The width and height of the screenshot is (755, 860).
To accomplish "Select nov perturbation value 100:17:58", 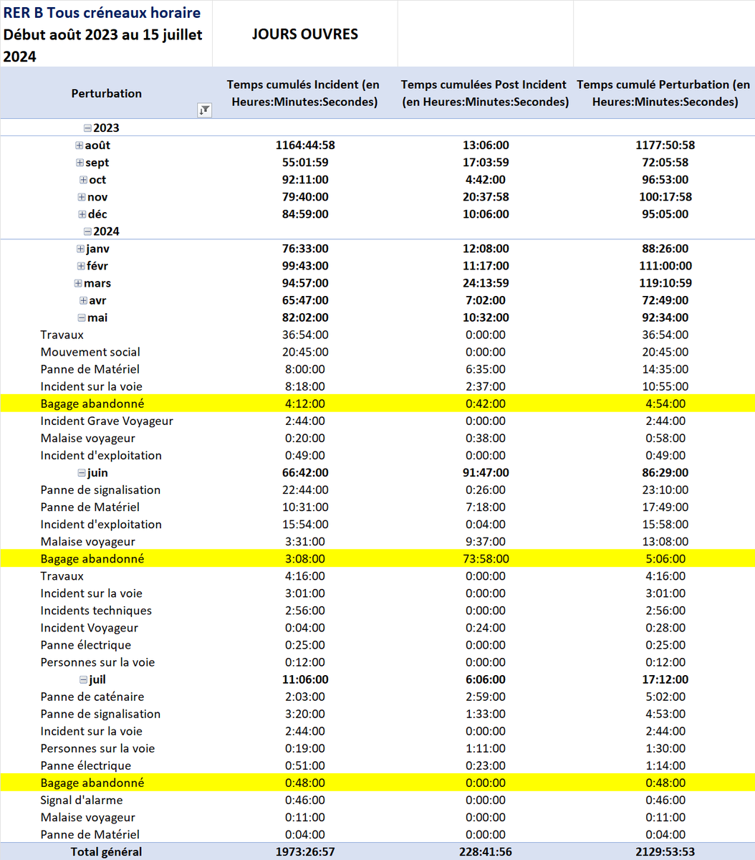I will pyautogui.click(x=665, y=197).
